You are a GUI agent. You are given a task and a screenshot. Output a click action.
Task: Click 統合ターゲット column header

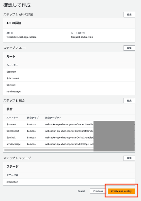pos(53,118)
